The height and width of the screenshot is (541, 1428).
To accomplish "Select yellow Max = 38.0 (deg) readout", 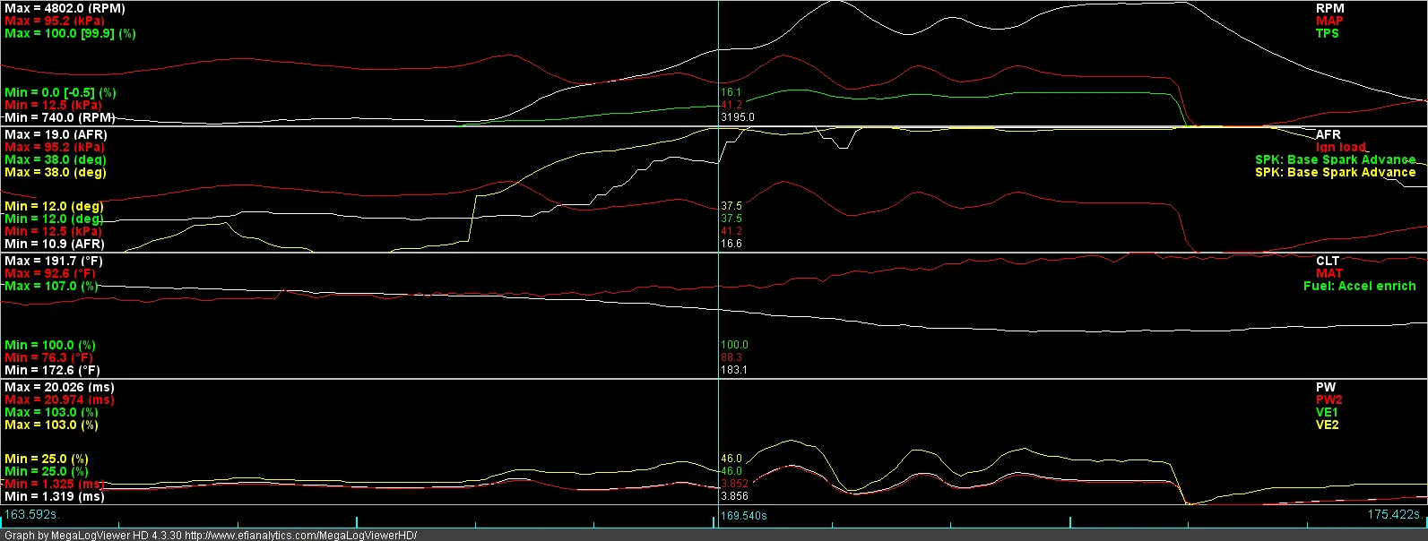I will [55, 172].
